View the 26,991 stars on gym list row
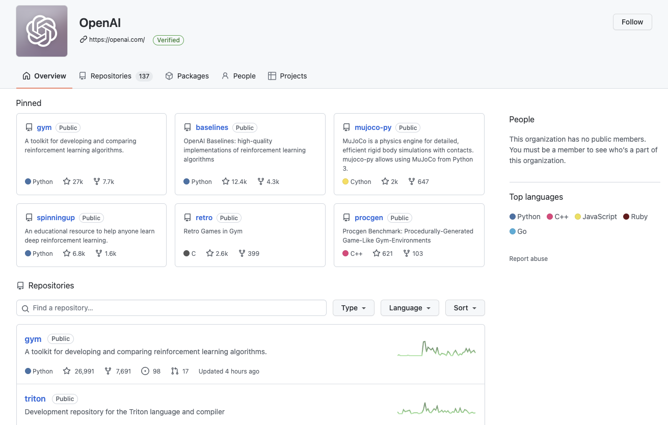This screenshot has width=668, height=425. pos(78,371)
